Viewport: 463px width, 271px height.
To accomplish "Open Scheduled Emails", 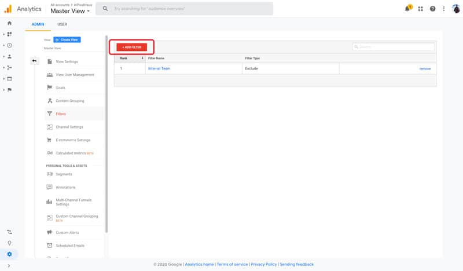I will (70, 246).
